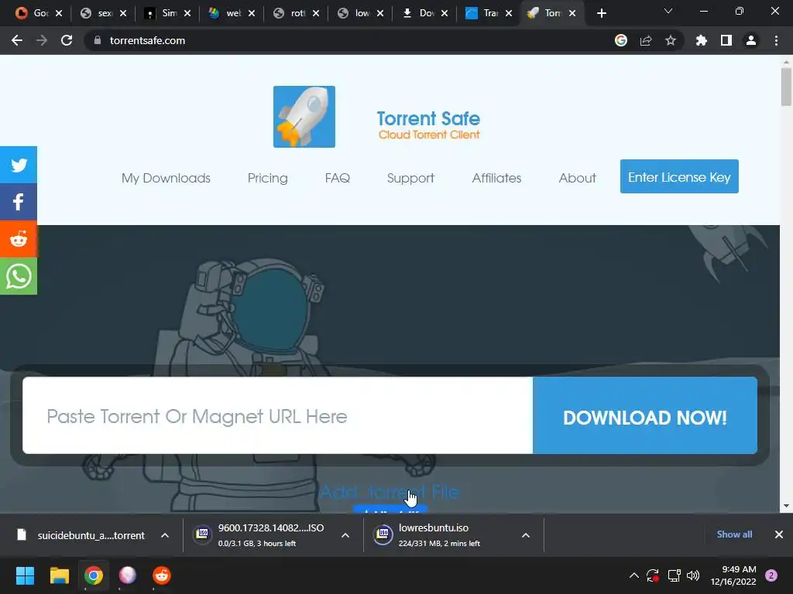793x594 pixels.
Task: Open notification center badge
Action: click(x=771, y=575)
